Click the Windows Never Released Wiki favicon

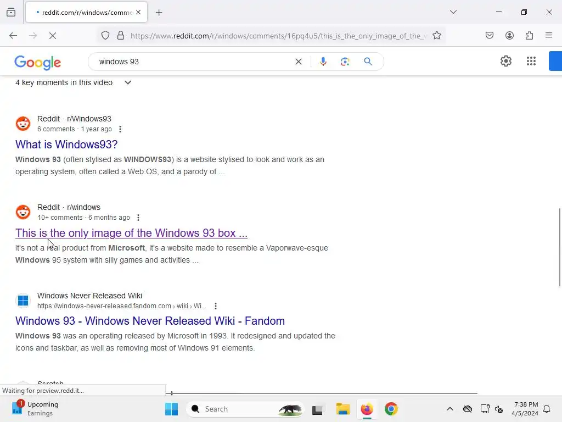[23, 301]
